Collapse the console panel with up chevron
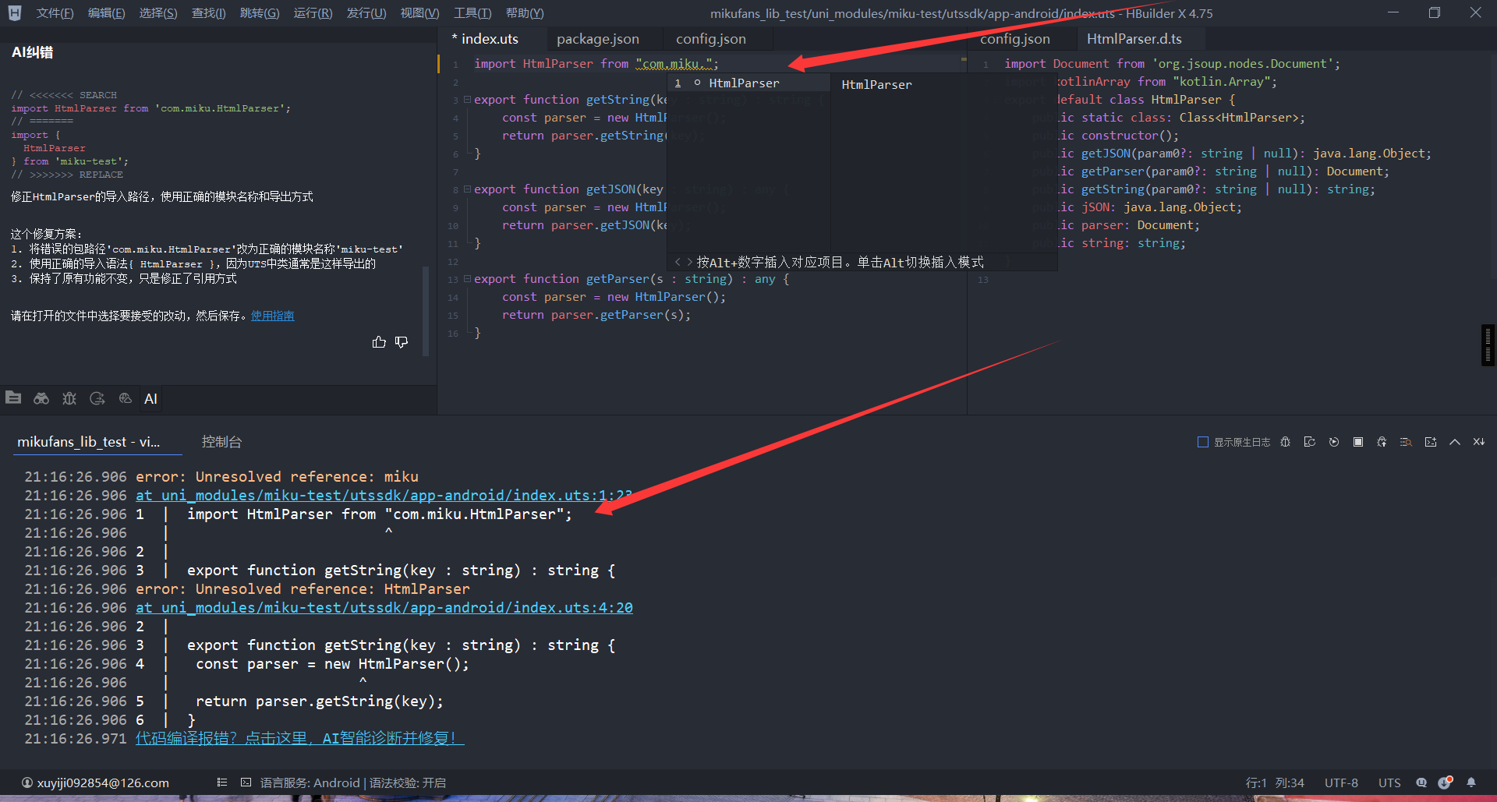Image resolution: width=1497 pixels, height=802 pixels. point(1455,442)
